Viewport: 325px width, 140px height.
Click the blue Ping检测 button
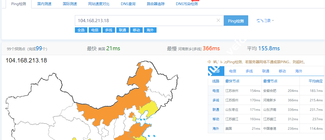click(236, 21)
